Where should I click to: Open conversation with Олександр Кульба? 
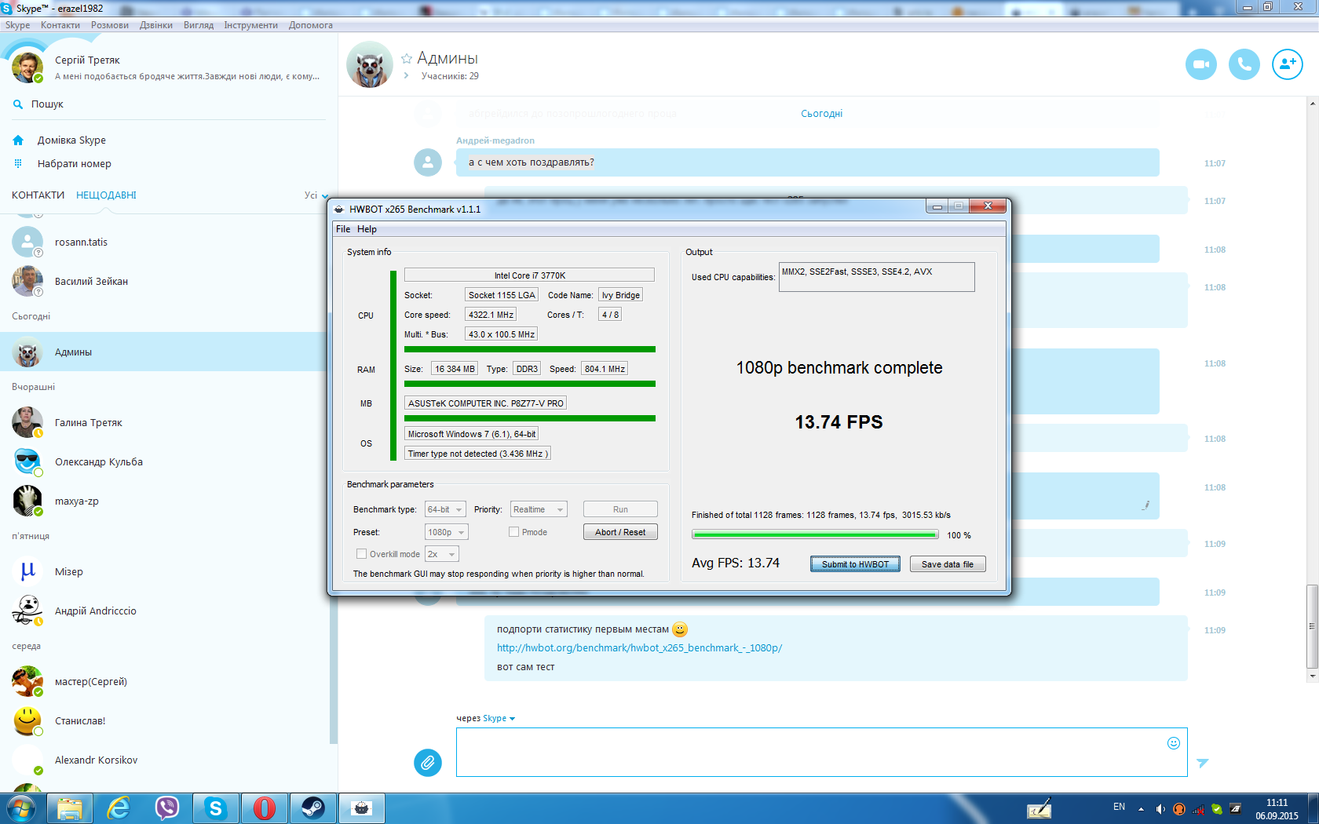point(163,461)
